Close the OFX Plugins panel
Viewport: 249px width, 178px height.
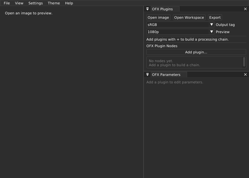(x=245, y=9)
